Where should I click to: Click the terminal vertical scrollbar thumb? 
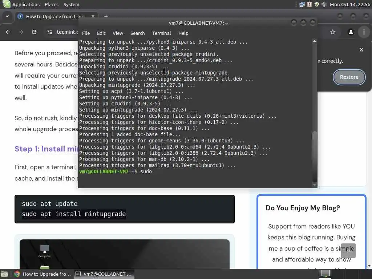315,156
